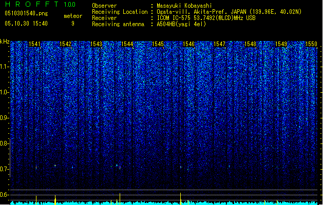This screenshot has height=205, width=323.
Task: Click the Receiver field label
Action: (x=104, y=18)
